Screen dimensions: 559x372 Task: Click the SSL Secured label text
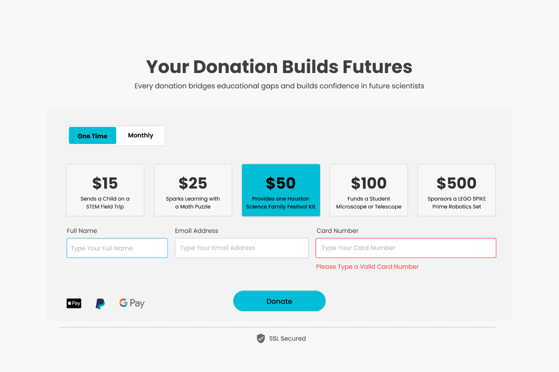[x=287, y=338]
